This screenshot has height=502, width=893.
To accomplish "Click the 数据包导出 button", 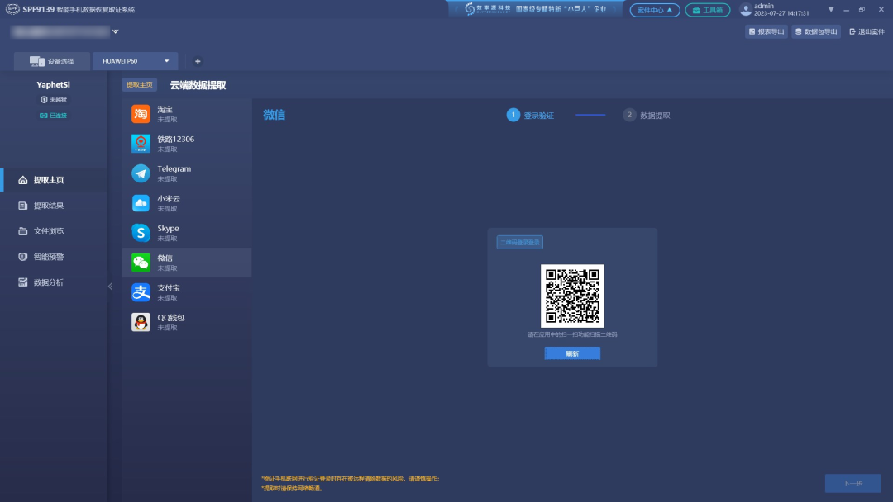I will pos(816,32).
